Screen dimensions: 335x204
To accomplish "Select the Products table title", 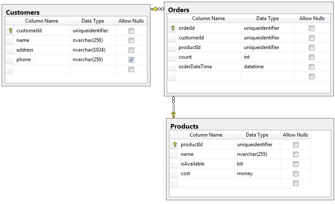I will click(x=184, y=126).
